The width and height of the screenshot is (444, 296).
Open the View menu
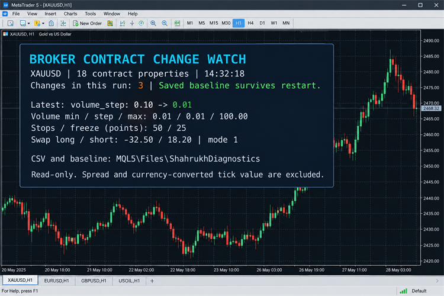32,14
